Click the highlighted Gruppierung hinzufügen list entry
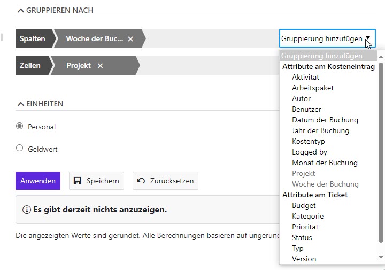Screen dimensions: 385x270 [x=328, y=56]
